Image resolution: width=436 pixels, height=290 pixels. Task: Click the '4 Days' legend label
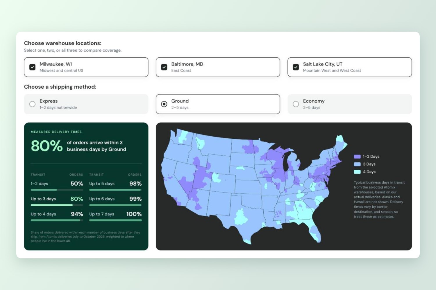(x=369, y=172)
